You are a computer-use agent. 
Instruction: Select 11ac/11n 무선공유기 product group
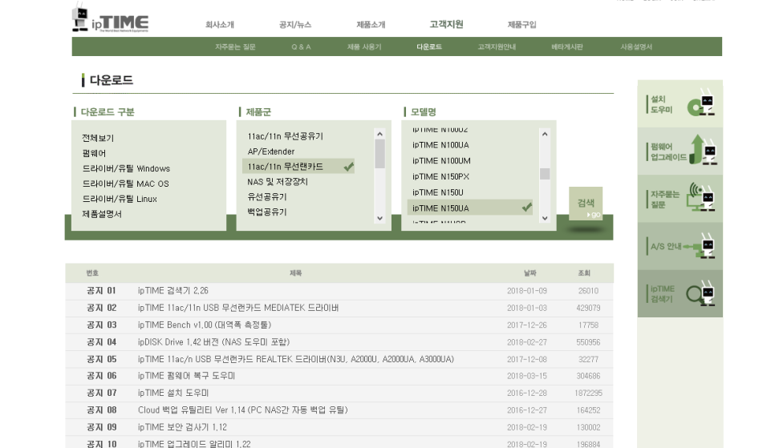pos(285,135)
